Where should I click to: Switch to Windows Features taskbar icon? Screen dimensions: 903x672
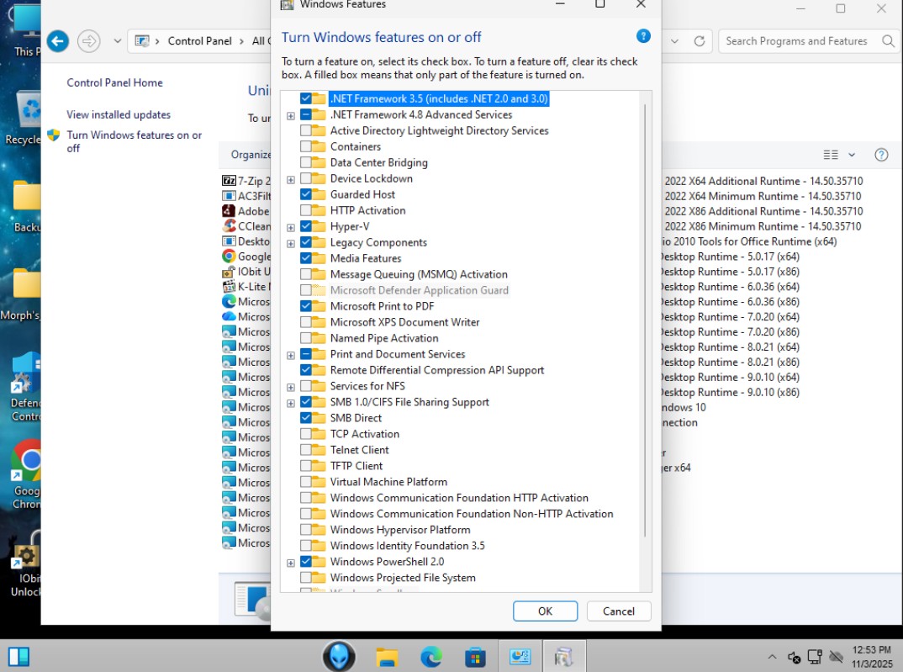[x=564, y=657]
